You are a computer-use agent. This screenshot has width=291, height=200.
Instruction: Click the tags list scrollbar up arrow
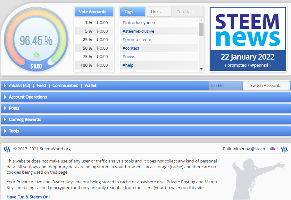[201, 21]
